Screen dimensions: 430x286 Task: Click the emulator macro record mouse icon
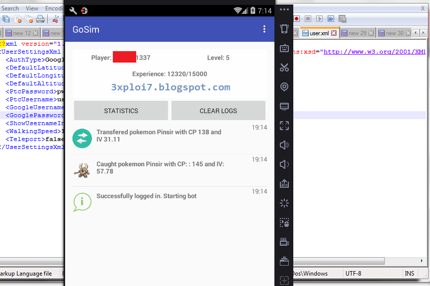pos(284,222)
